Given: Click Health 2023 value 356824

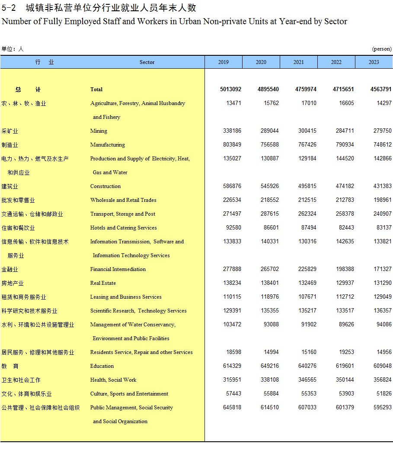Looking at the screenshot, I should (x=382, y=379).
